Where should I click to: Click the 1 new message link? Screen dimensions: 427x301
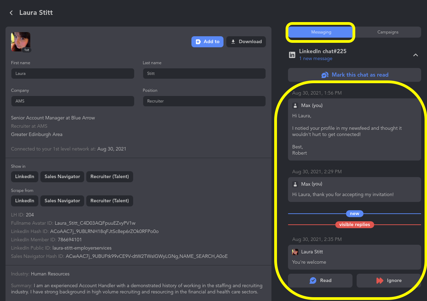tap(316, 59)
